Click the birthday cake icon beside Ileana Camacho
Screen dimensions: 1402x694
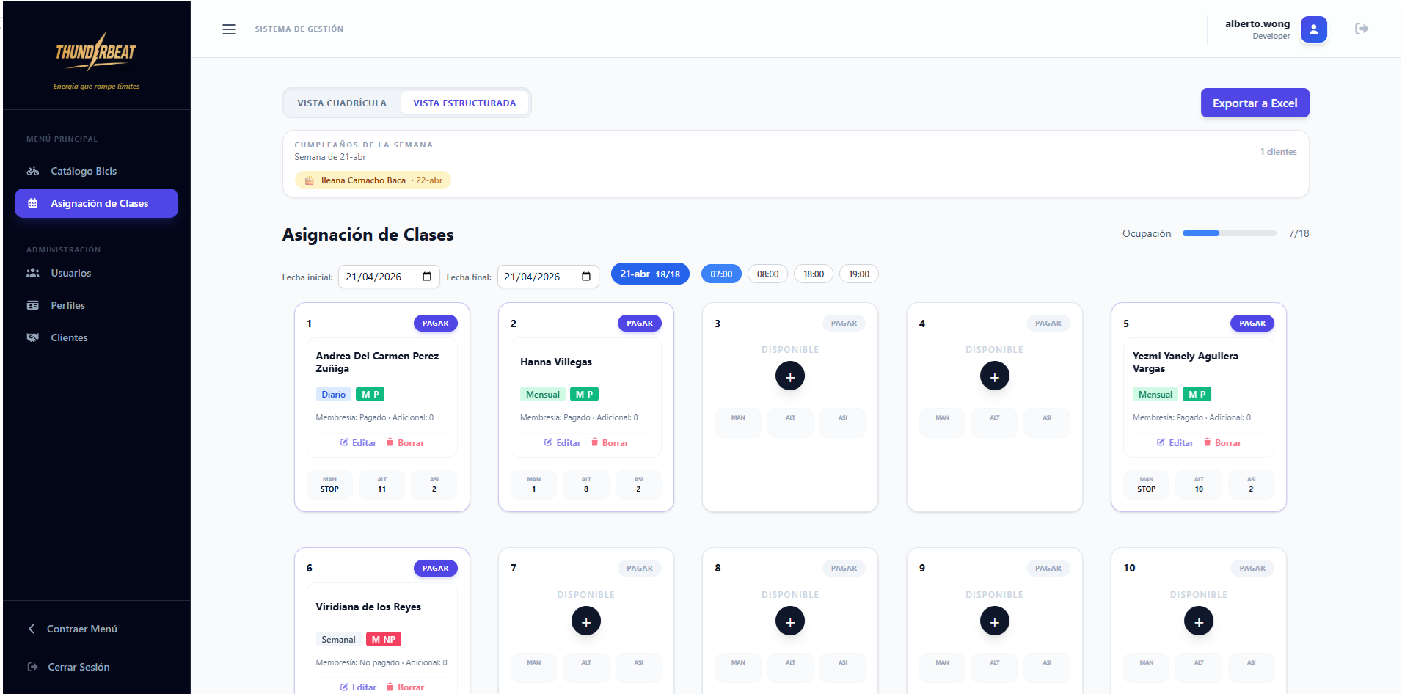click(x=310, y=180)
